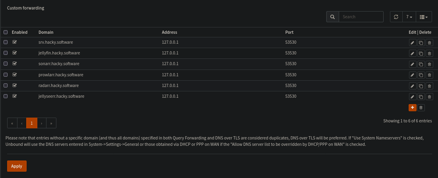Image resolution: width=438 pixels, height=178 pixels.
Task: Open the rows-per-page dropdown showing 7
Action: [409, 17]
